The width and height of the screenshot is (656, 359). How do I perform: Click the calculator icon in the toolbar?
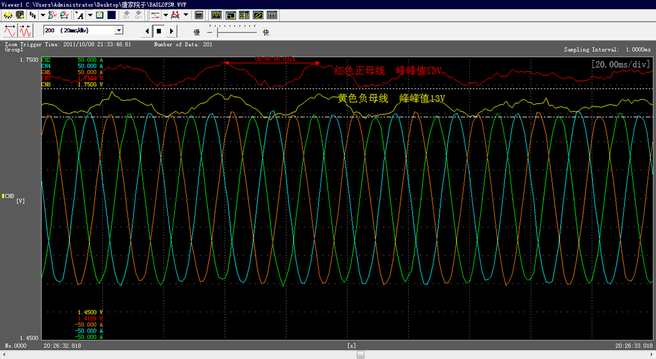[199, 15]
